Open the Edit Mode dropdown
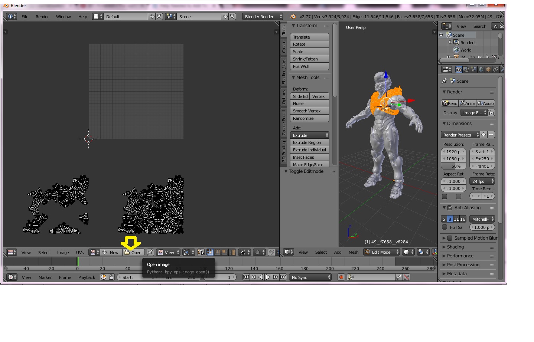The image size is (534, 342). click(381, 252)
